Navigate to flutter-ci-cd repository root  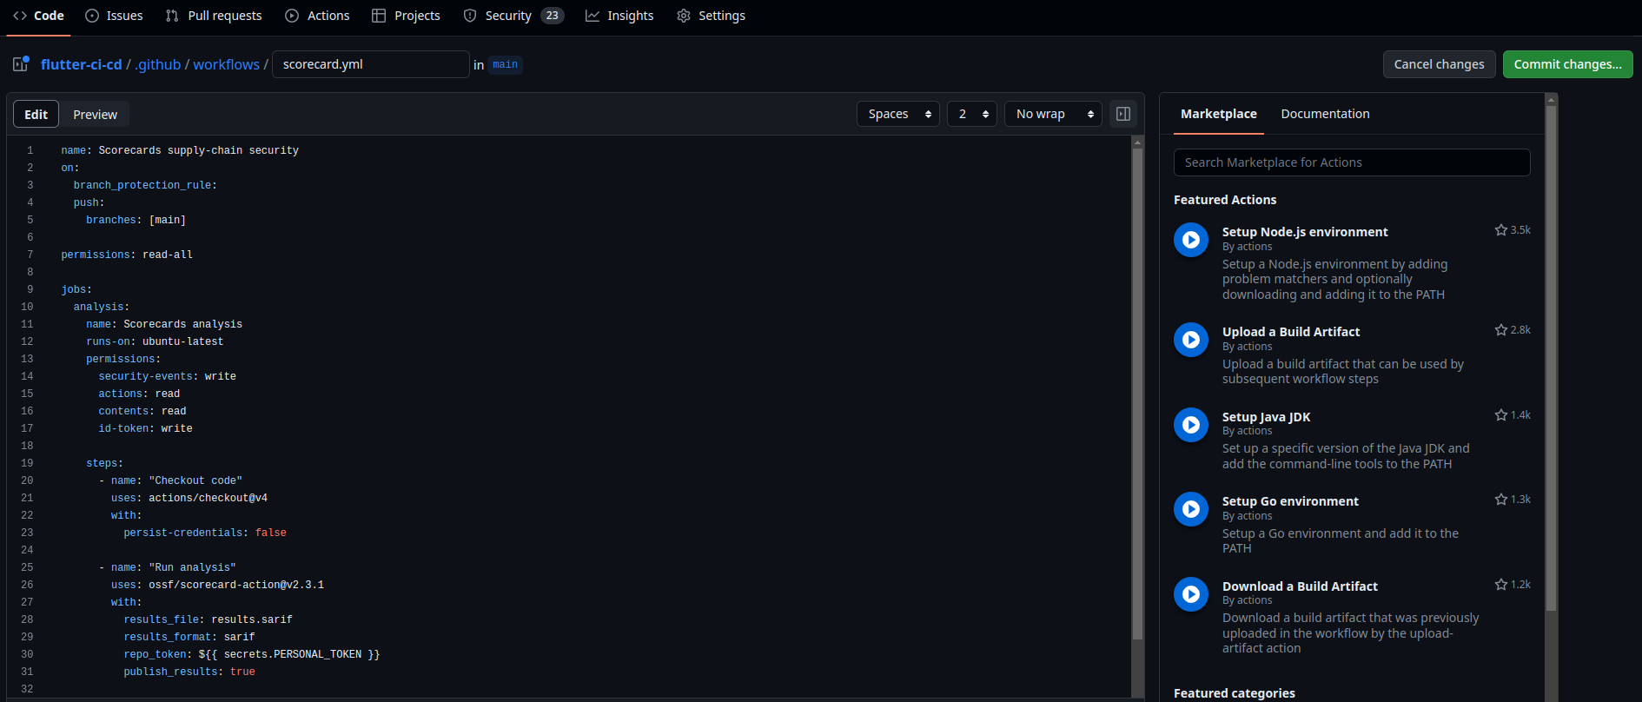[x=81, y=64]
